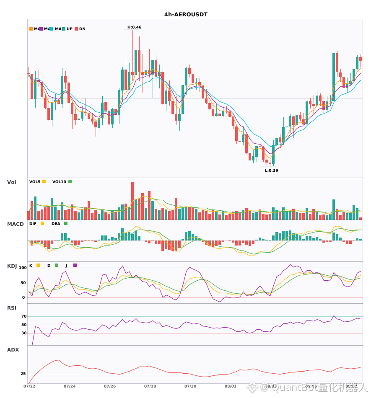Viewport: 371px width, 398px height.
Task: Click the H:0.46 high price label
Action: 134,27
